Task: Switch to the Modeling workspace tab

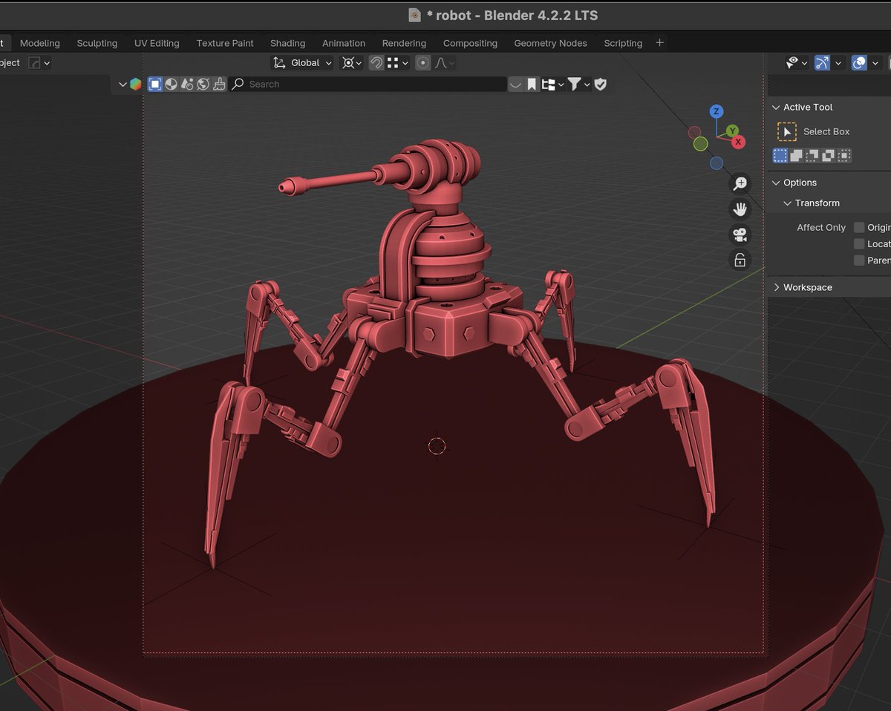Action: pos(39,43)
